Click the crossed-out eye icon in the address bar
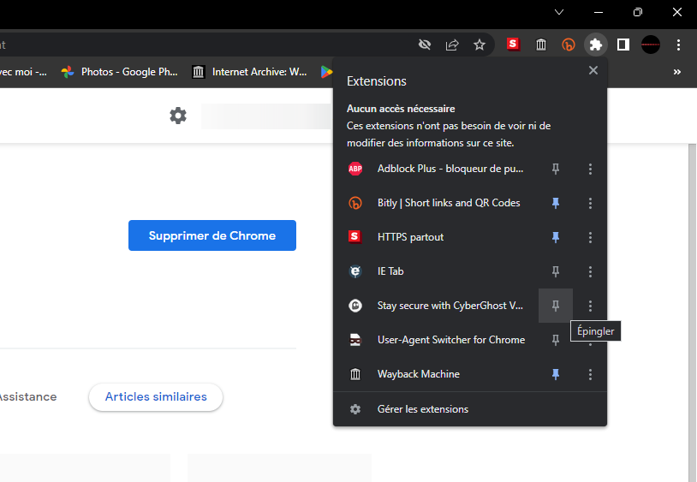697x482 pixels. point(425,45)
